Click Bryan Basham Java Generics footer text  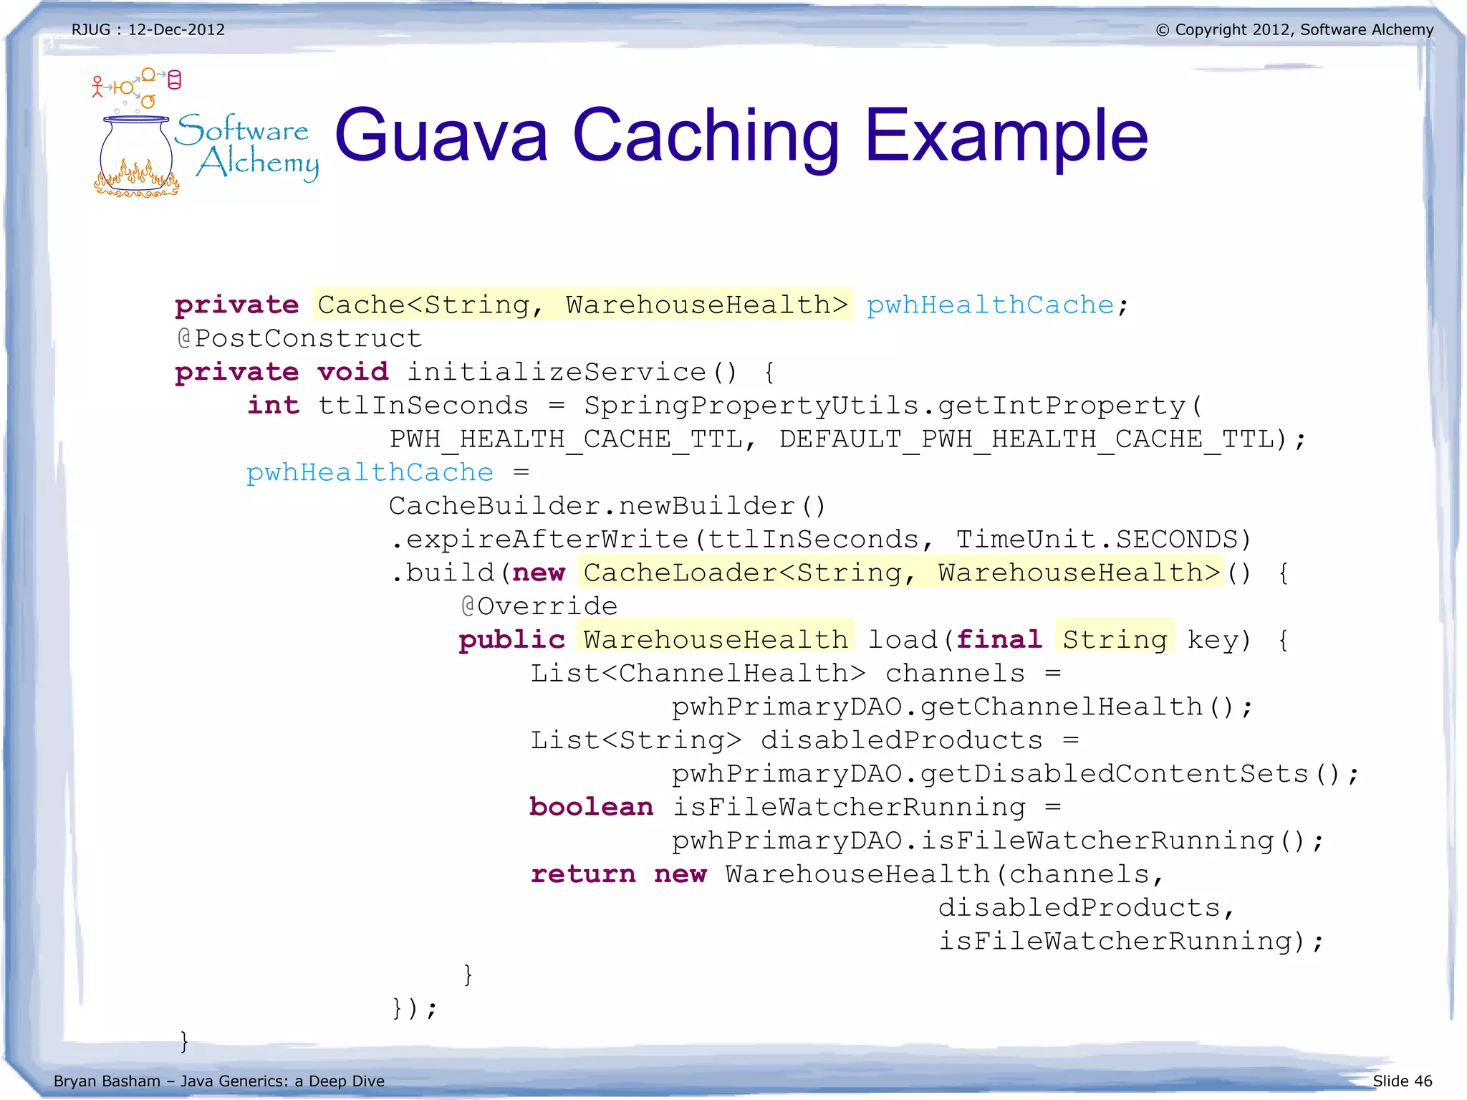pyautogui.click(x=219, y=1081)
